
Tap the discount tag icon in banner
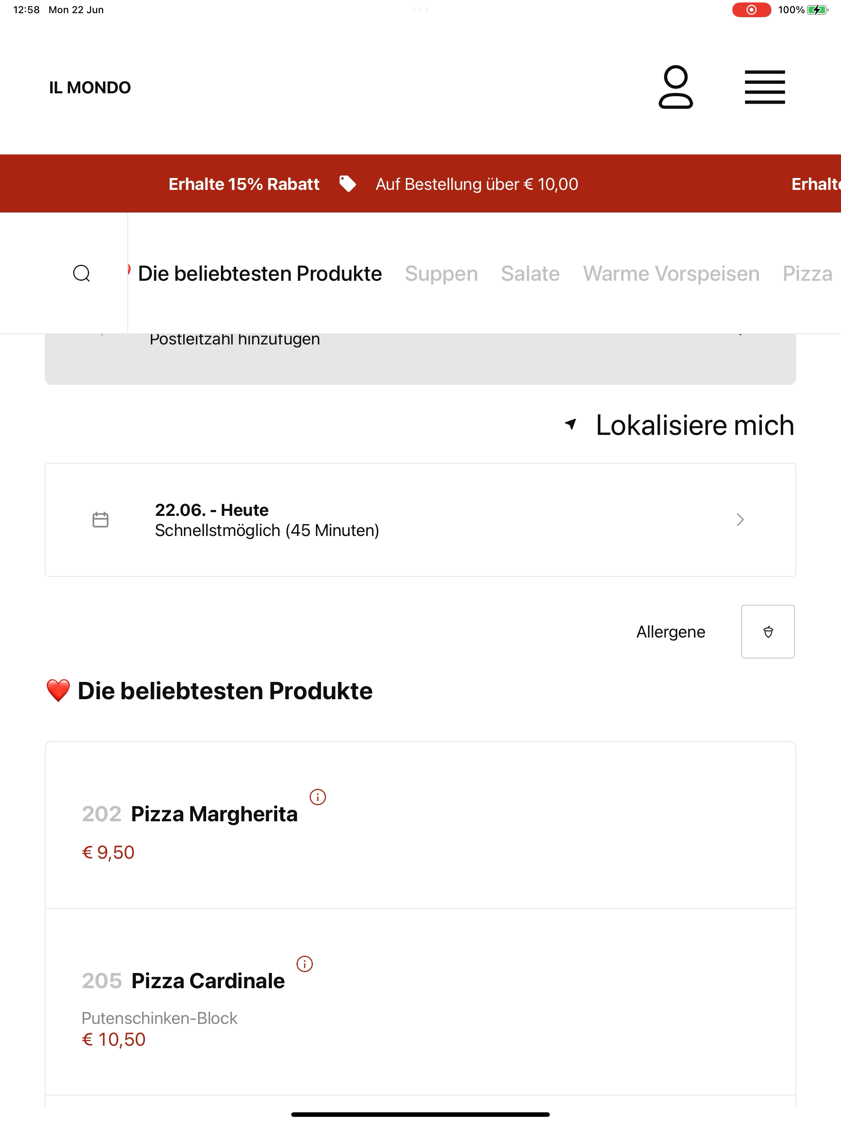pyautogui.click(x=347, y=184)
